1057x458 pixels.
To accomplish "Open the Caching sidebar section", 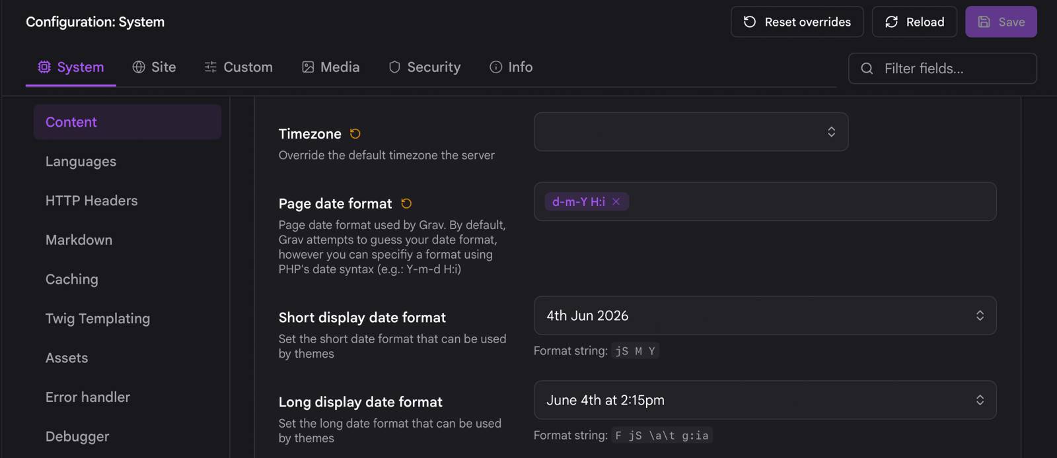I will [128, 279].
